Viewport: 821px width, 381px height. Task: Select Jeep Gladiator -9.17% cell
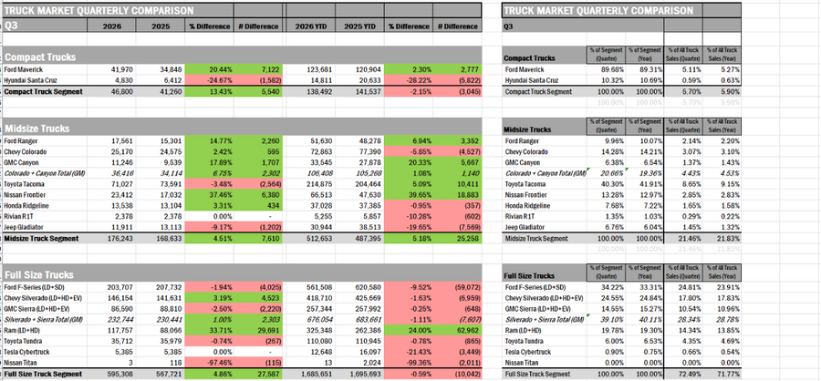(209, 228)
